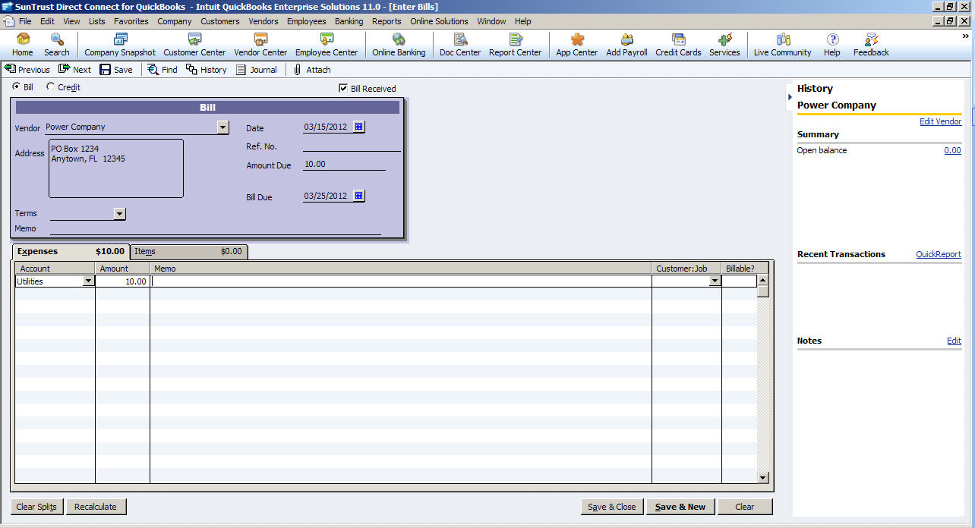Click Edit link beside Notes
This screenshot has height=528, width=975.
[x=954, y=341]
